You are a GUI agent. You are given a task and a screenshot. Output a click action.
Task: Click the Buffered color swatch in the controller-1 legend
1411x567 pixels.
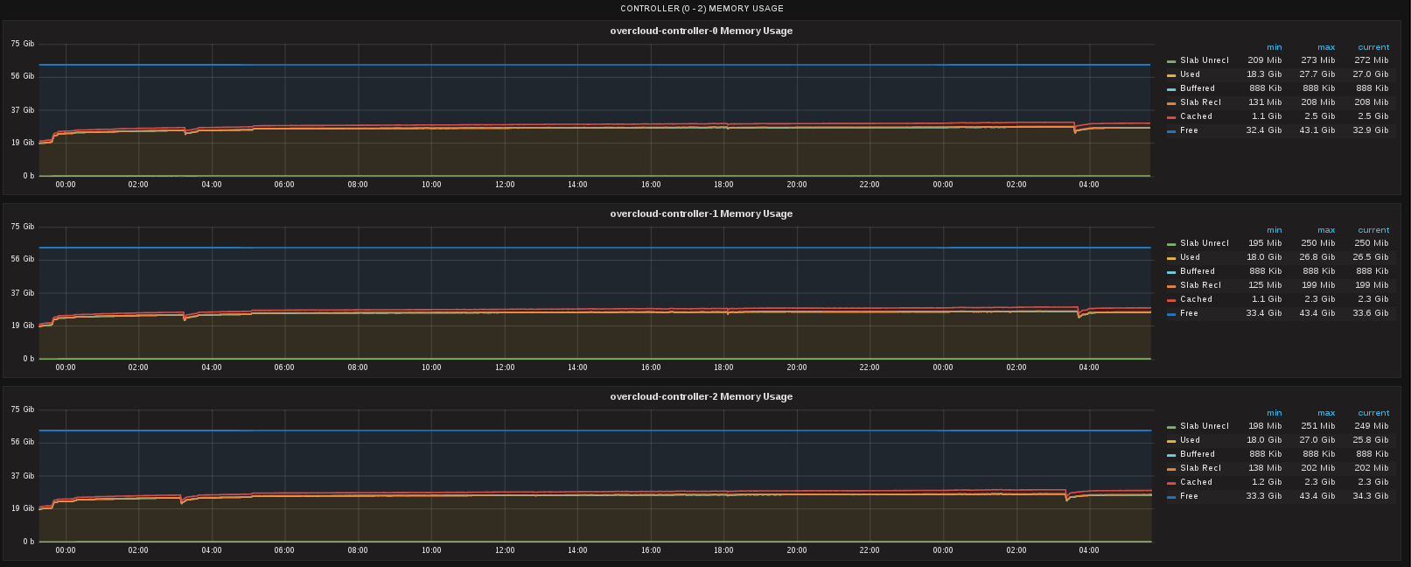pyautogui.click(x=1171, y=272)
